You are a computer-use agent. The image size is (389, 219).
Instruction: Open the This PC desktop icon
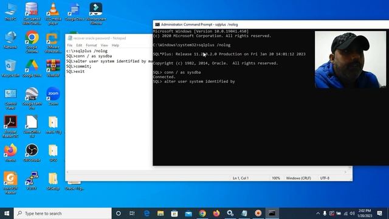pyautogui.click(x=10, y=12)
